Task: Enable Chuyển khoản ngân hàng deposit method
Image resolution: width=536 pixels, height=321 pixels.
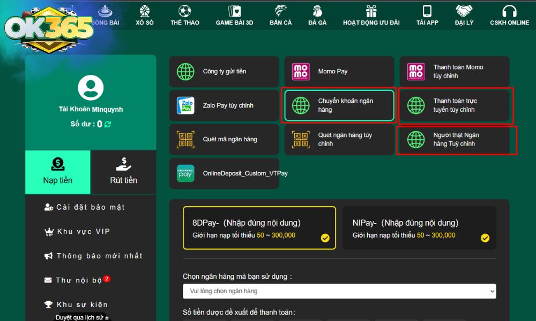Action: (x=339, y=105)
